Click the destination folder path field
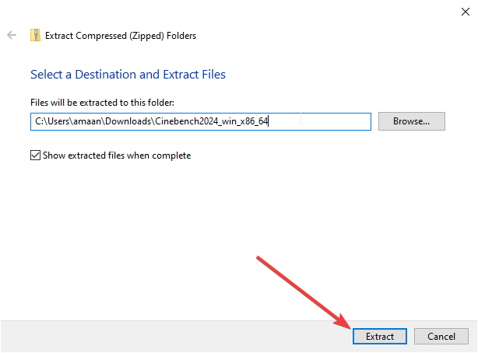The image size is (478, 353). pyautogui.click(x=201, y=121)
